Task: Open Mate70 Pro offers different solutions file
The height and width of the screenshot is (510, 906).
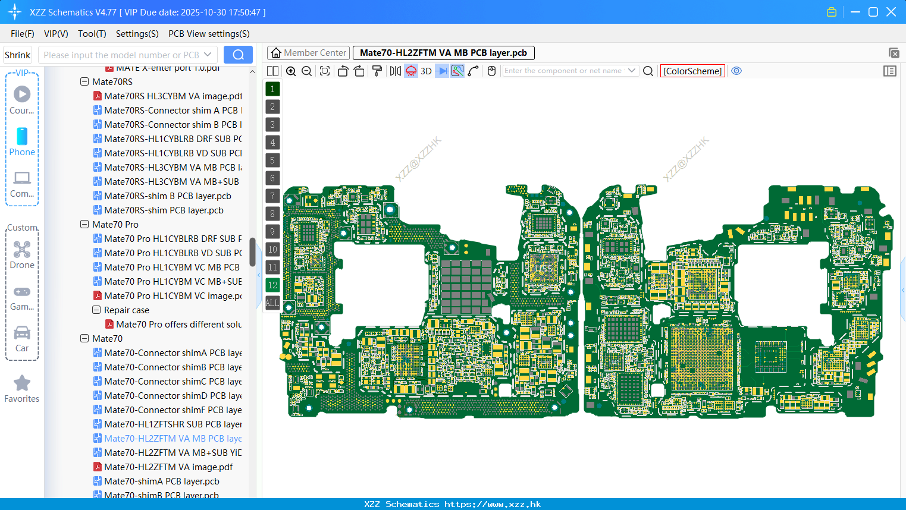Action: [173, 324]
